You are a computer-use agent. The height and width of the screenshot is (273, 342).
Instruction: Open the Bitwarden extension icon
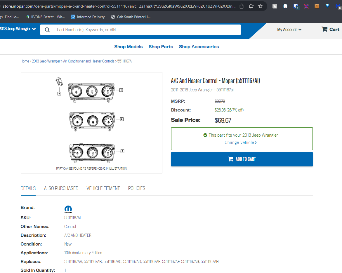pos(296,6)
